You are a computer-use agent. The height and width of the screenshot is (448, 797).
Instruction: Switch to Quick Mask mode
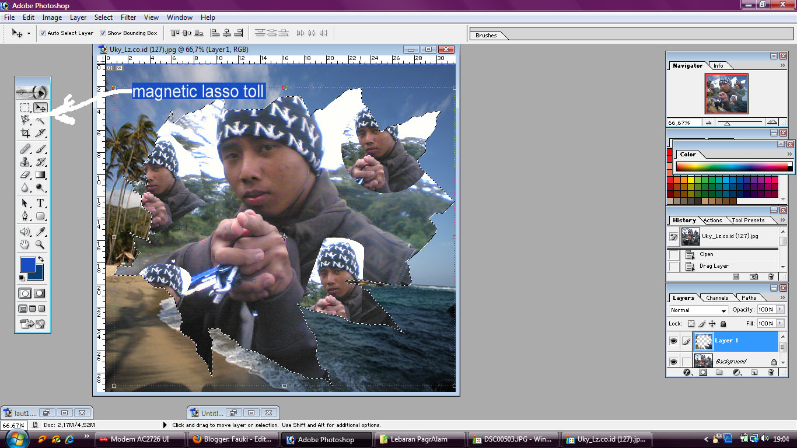(40, 293)
